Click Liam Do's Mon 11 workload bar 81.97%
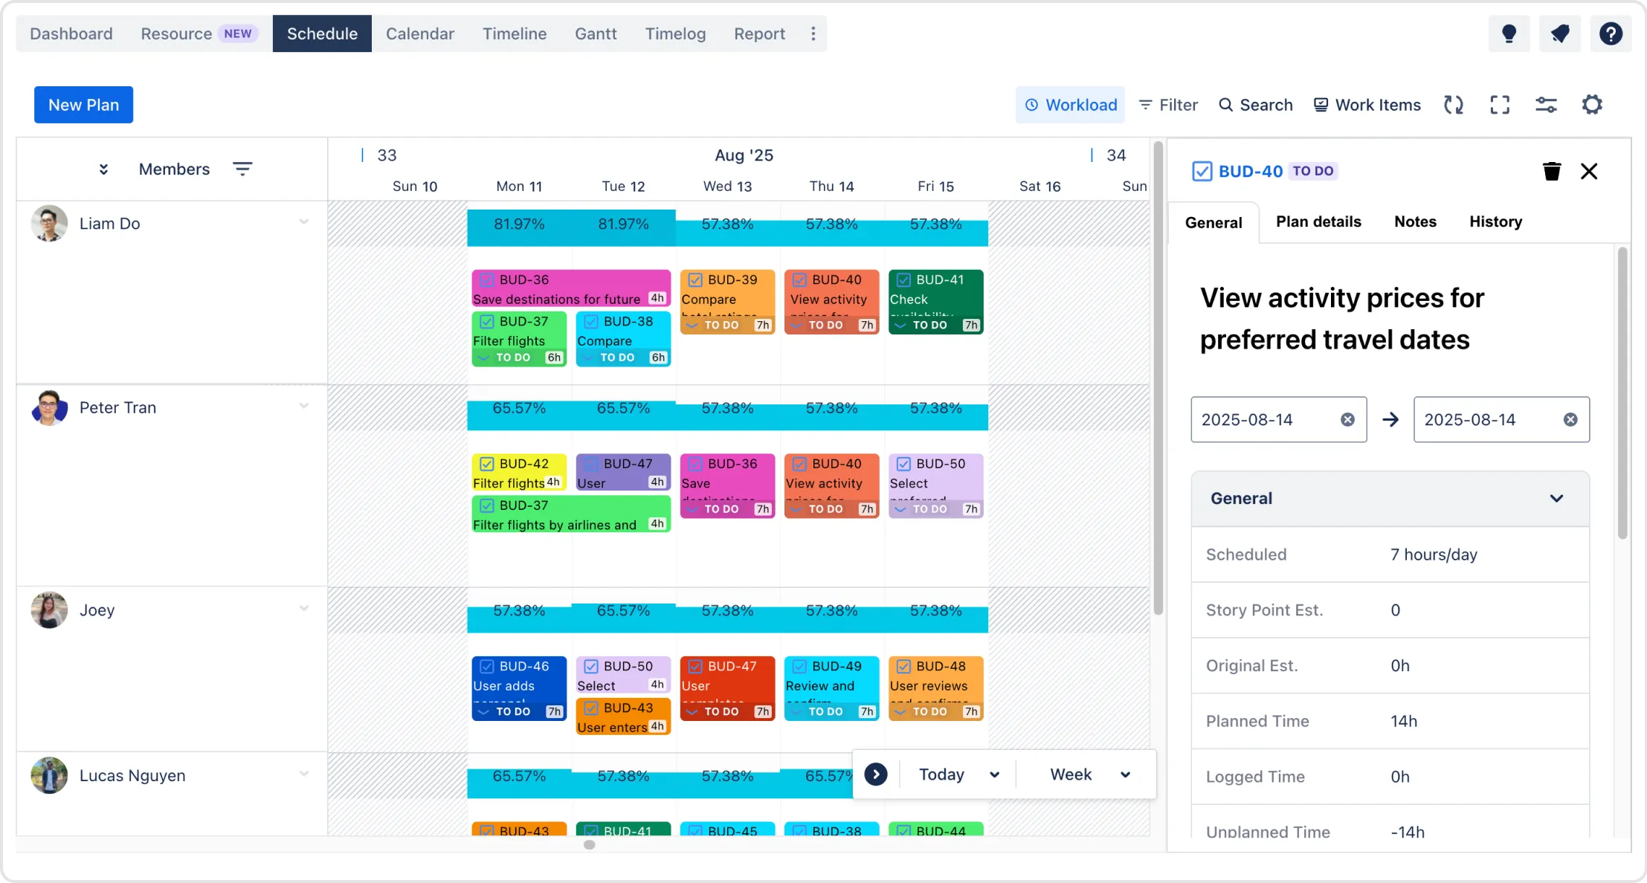 point(519,227)
